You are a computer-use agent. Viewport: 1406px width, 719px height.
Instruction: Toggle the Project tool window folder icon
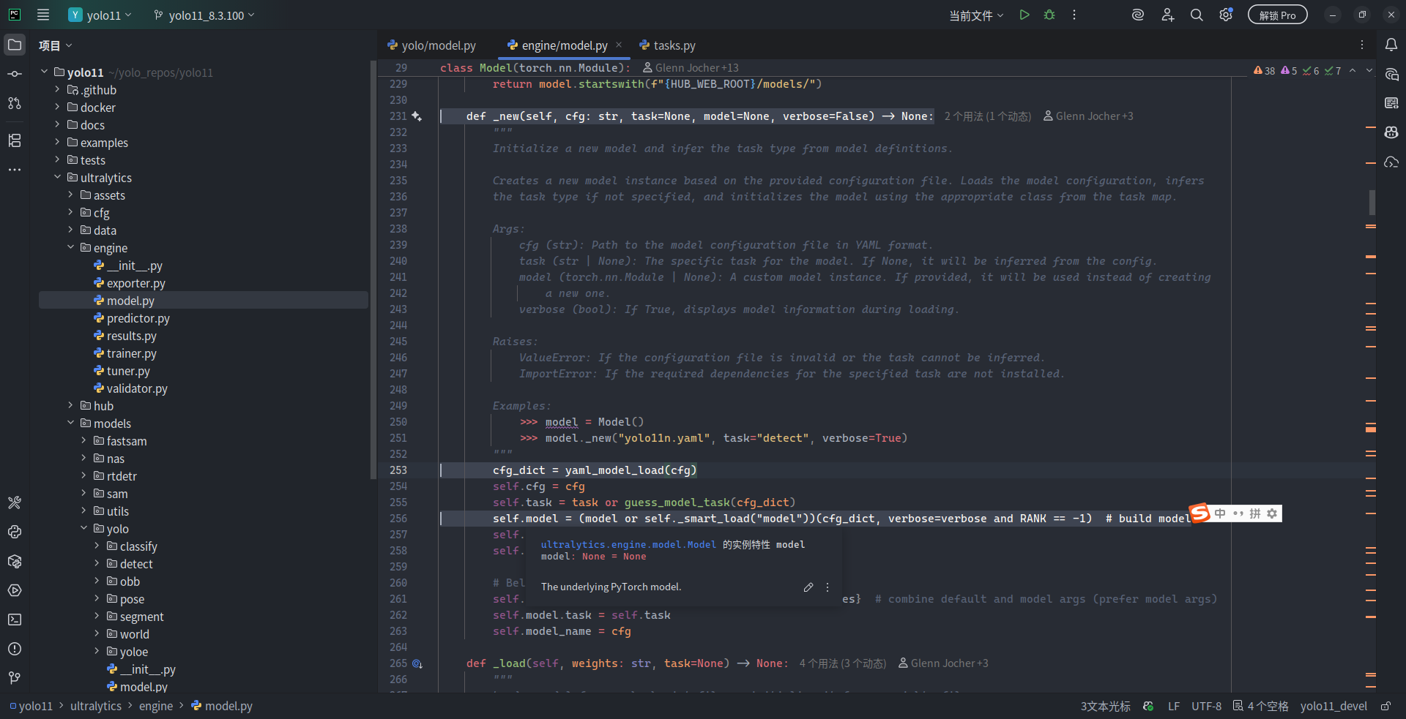point(15,45)
